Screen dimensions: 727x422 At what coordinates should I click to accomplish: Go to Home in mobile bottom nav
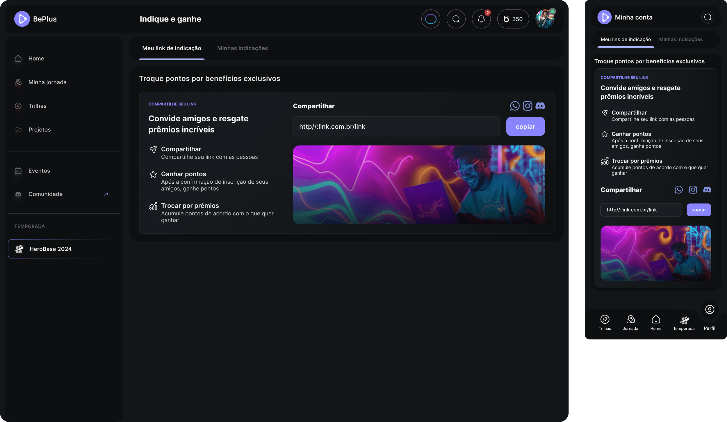pyautogui.click(x=656, y=323)
